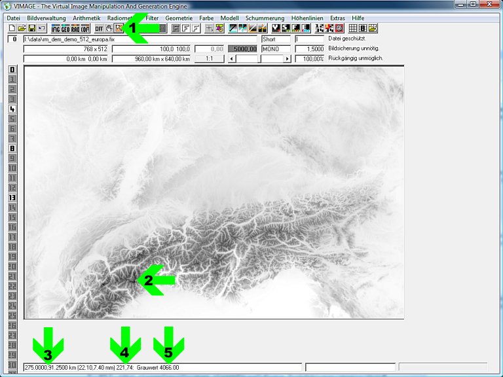Screen dimensions: 503x377
Task: Open the Filter menu
Action: (152, 18)
